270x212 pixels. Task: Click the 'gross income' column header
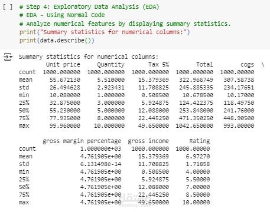148,141
